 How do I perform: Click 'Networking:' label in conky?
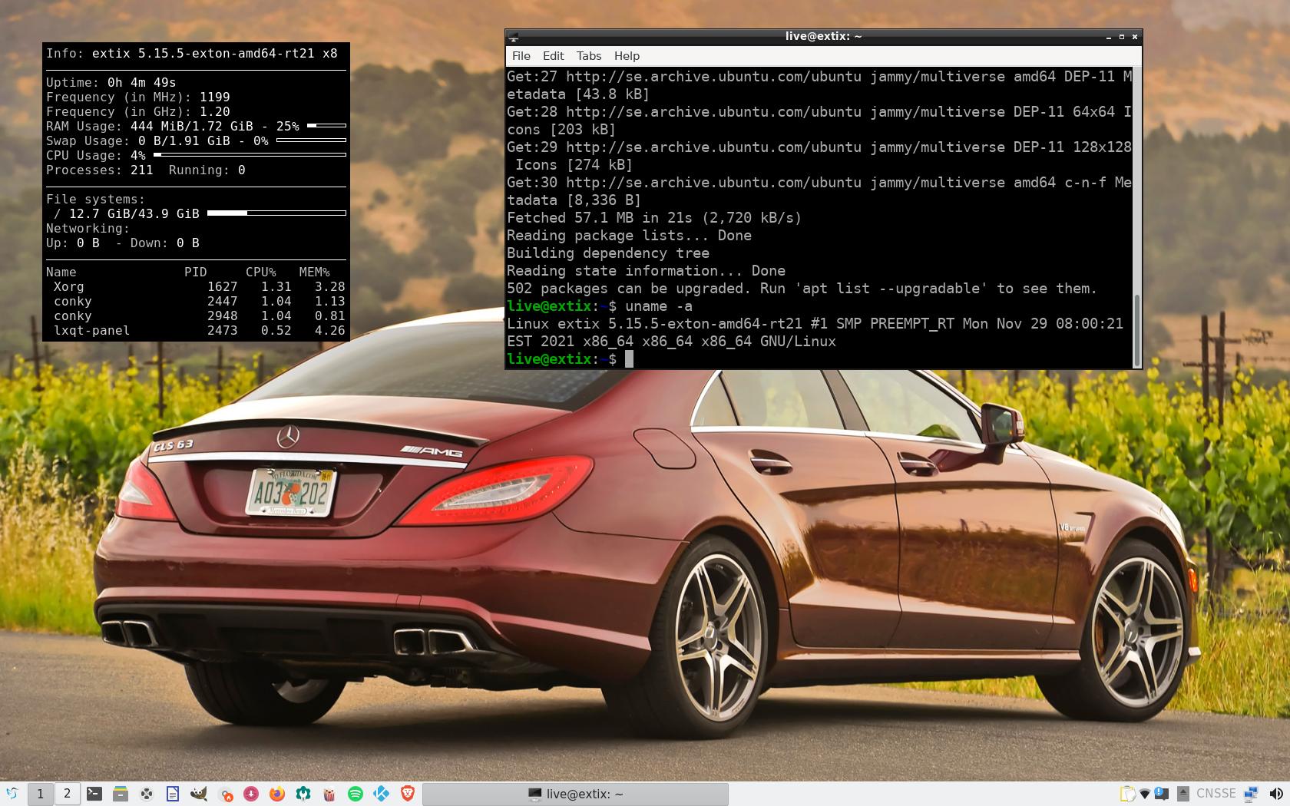tap(88, 228)
